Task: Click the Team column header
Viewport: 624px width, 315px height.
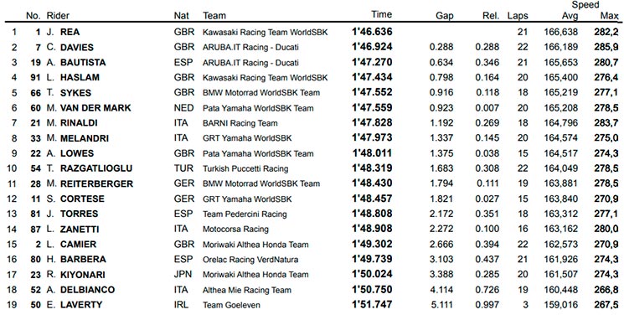Action: click(214, 16)
